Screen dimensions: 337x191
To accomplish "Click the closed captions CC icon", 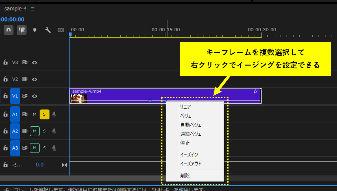I will pos(61,30).
